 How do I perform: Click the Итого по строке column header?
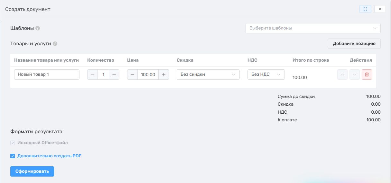pyautogui.click(x=311, y=60)
